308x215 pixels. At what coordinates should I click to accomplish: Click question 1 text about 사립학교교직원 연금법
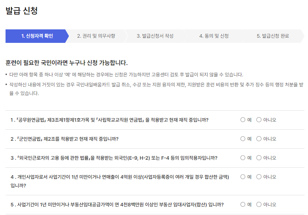[x=109, y=120]
